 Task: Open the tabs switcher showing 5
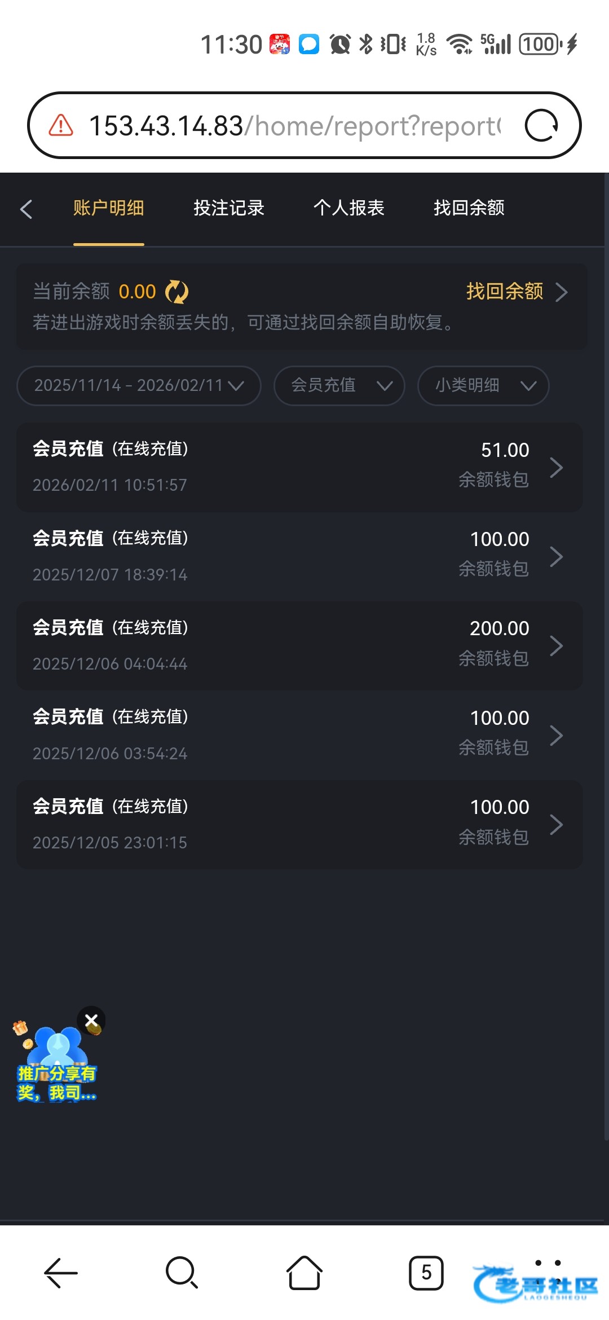(x=426, y=1273)
